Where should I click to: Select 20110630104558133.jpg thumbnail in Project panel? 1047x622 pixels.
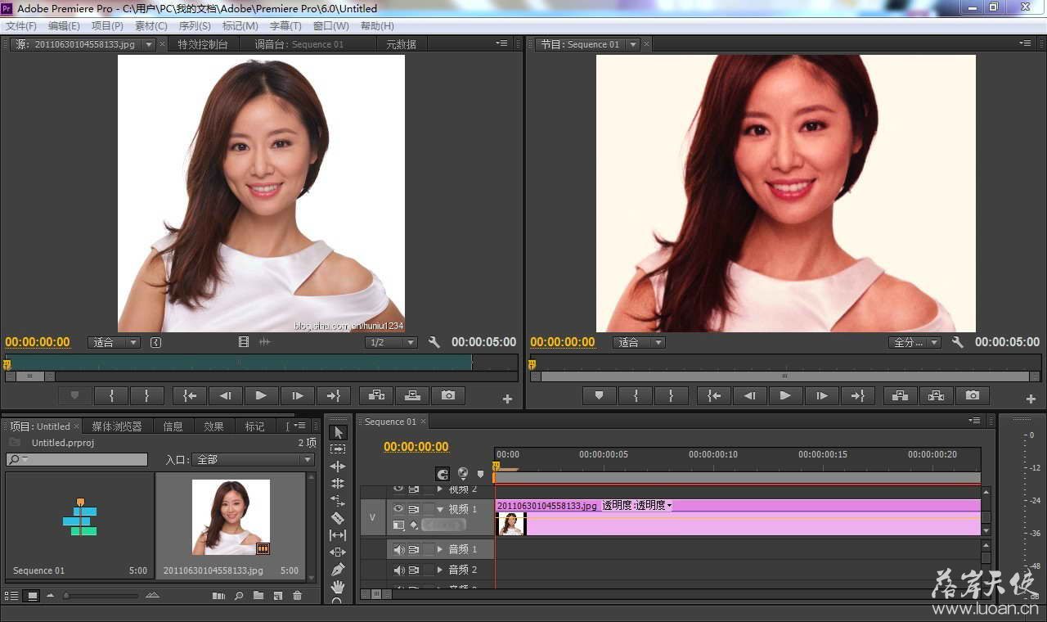pos(231,517)
